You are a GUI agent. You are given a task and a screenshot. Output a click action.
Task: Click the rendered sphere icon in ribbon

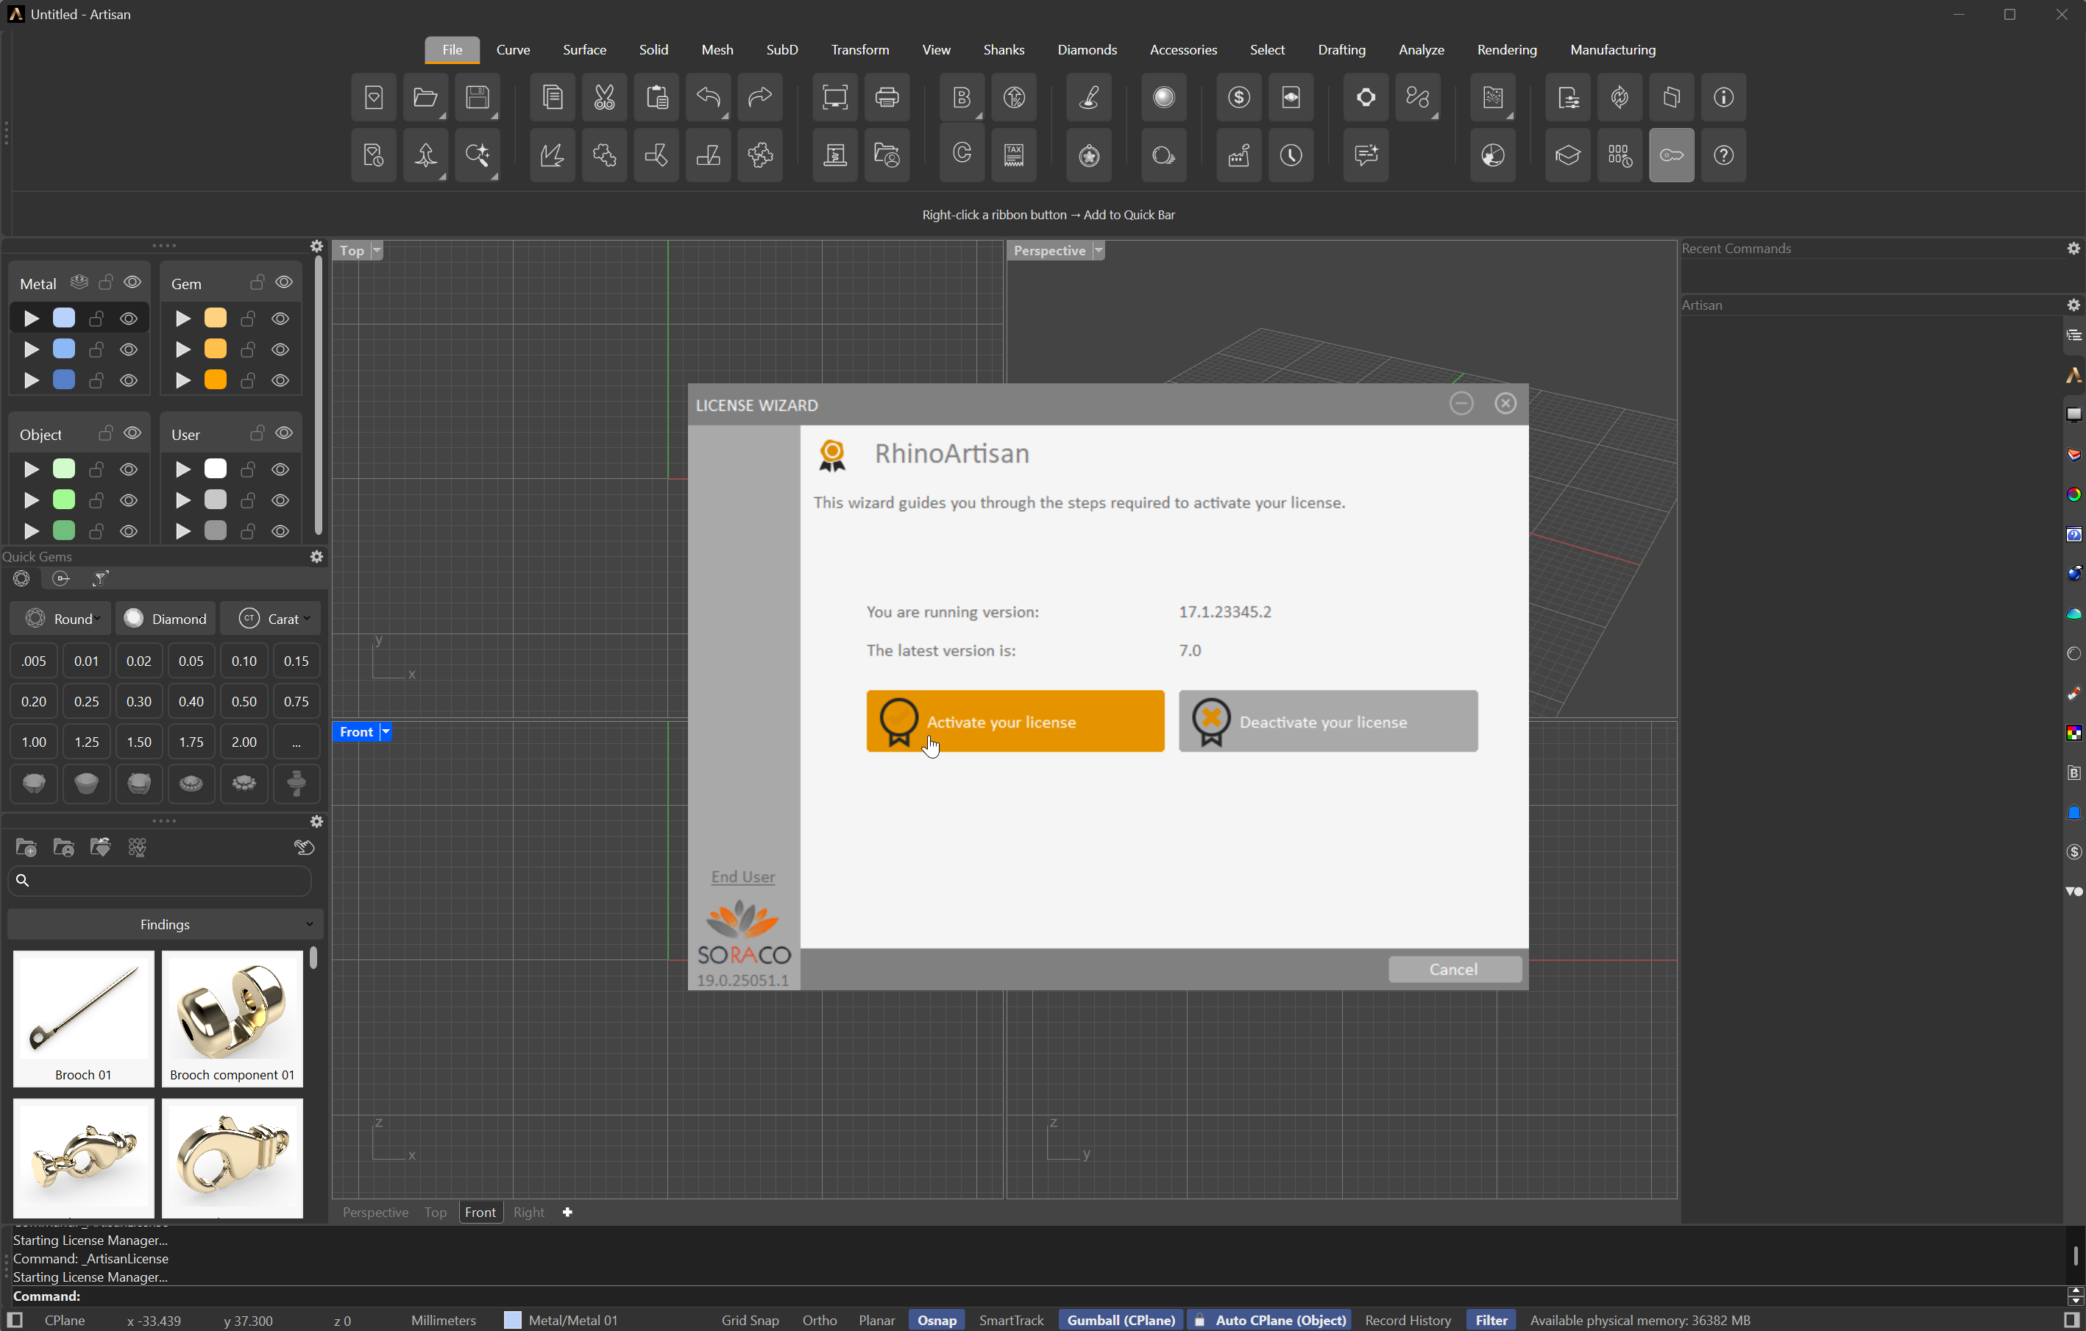[1163, 97]
